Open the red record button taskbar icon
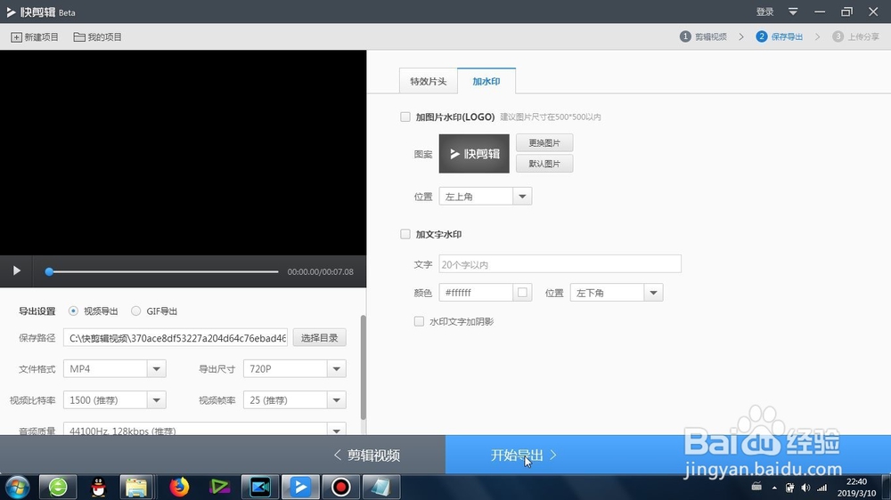Viewport: 891px width, 500px height. [x=340, y=487]
